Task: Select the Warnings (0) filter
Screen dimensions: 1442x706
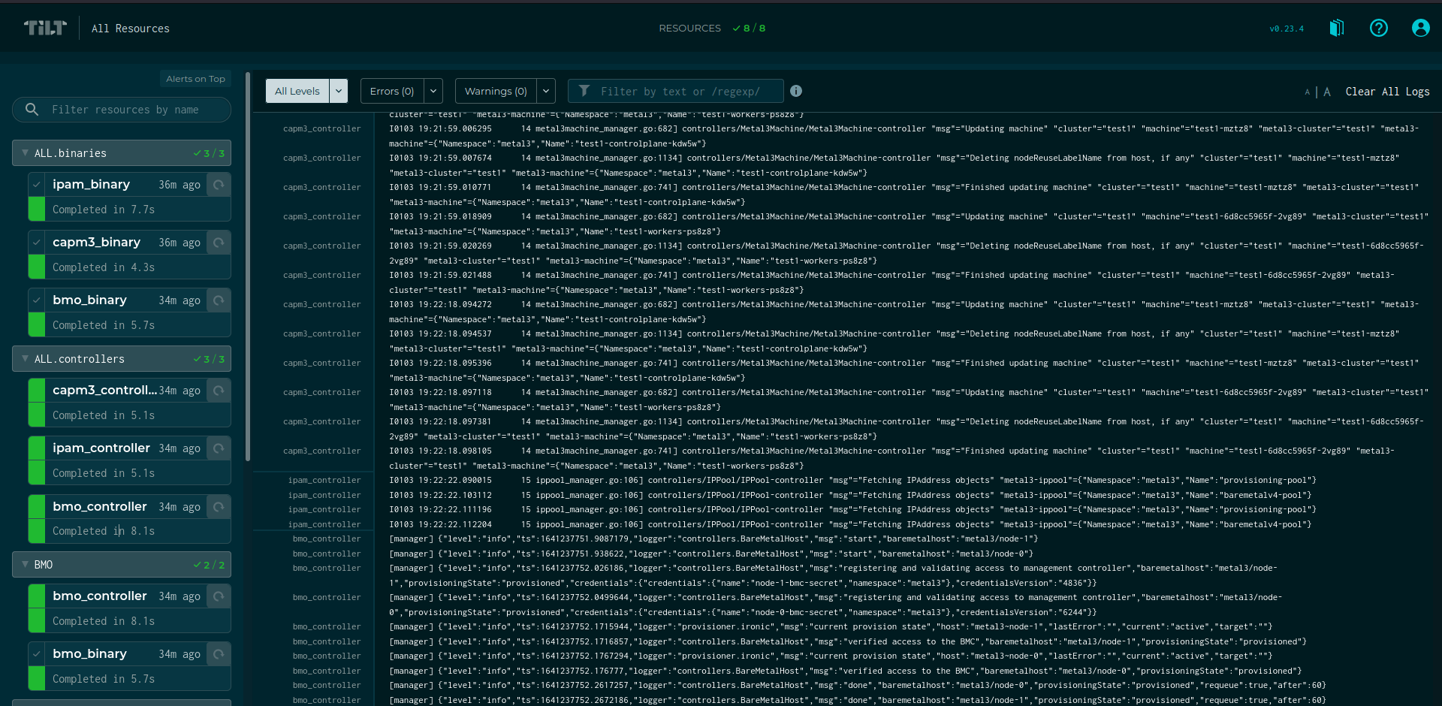Action: point(496,91)
